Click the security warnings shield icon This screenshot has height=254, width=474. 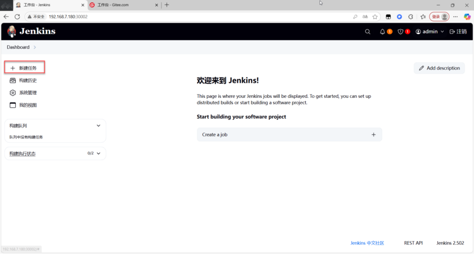tap(401, 32)
